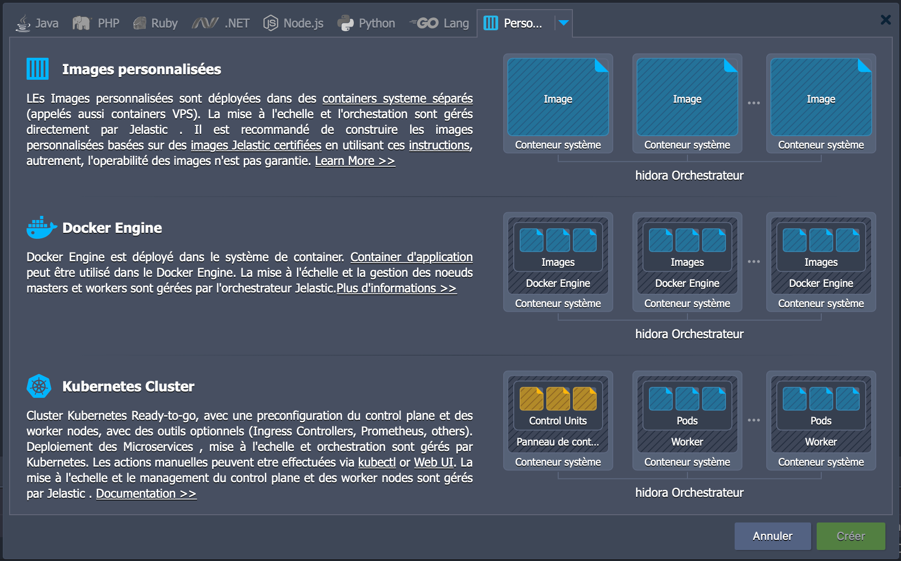Click hidora Orchestrateur label under Docker diagram

(x=689, y=334)
